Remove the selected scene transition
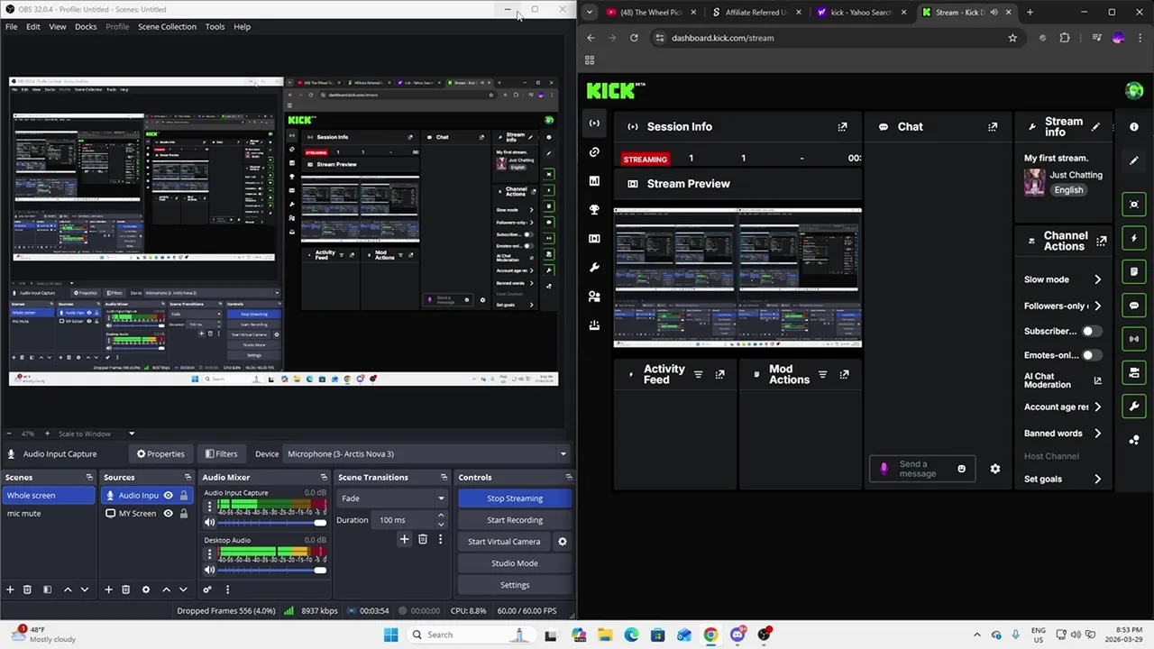Viewport: 1154px width, 649px height. (422, 539)
